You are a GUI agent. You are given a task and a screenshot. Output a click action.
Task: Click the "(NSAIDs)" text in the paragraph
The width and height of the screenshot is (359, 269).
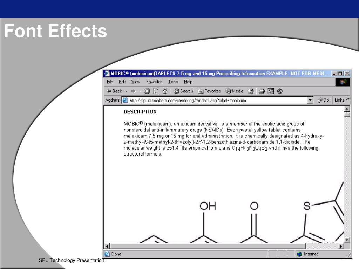click(214, 130)
